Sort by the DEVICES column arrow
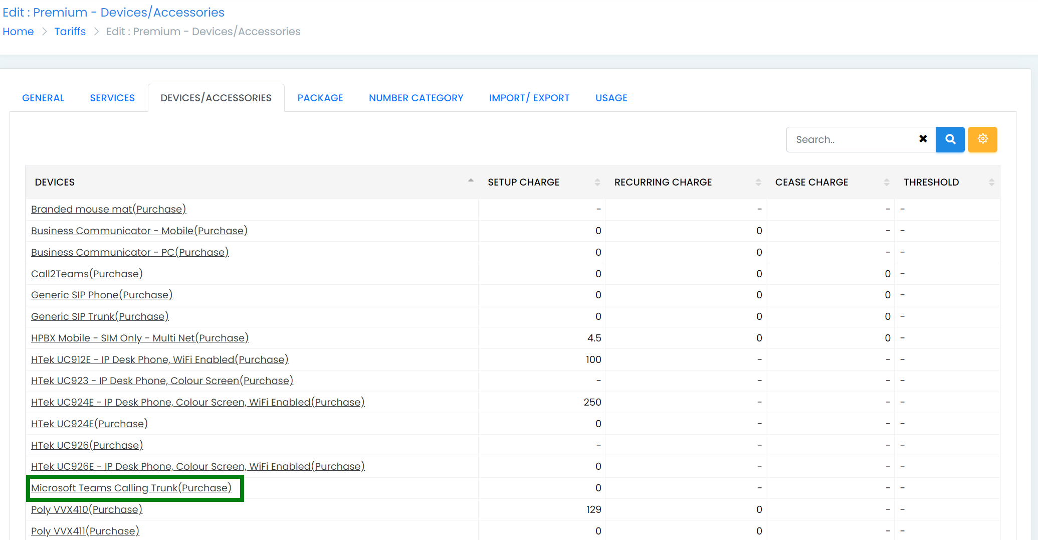The width and height of the screenshot is (1038, 540). [471, 181]
